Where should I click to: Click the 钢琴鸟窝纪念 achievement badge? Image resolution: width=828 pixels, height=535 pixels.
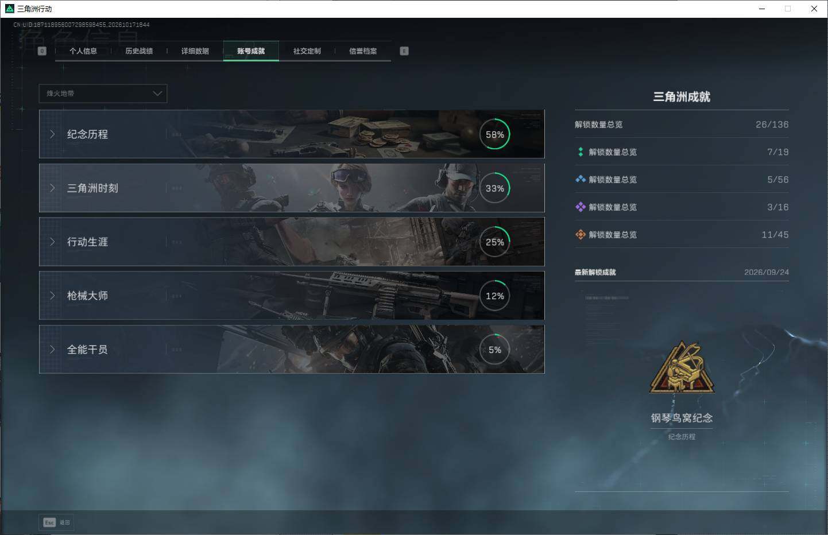pyautogui.click(x=682, y=369)
